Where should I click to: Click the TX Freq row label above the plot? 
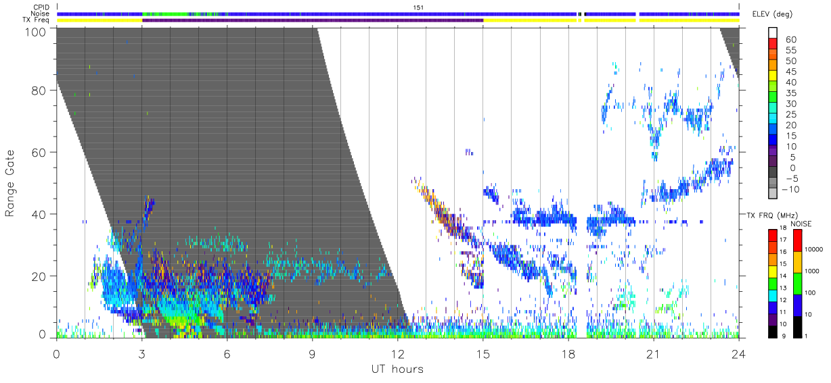(x=37, y=20)
